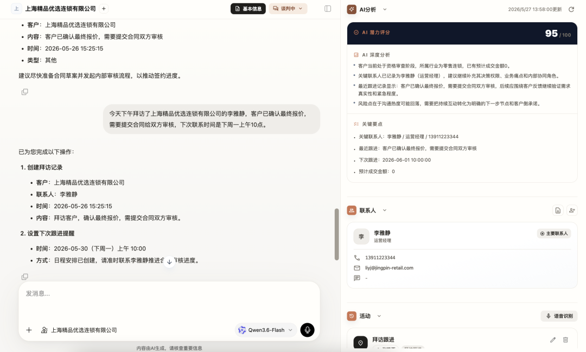Viewport: 586px width, 352px height.
Task: Collapse the 联系人 section chevron
Action: pyautogui.click(x=385, y=210)
